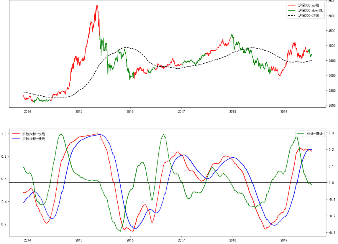The image size is (338, 244).
Task: Click green line swatch beside 快线-慢线
Action: 301,134
